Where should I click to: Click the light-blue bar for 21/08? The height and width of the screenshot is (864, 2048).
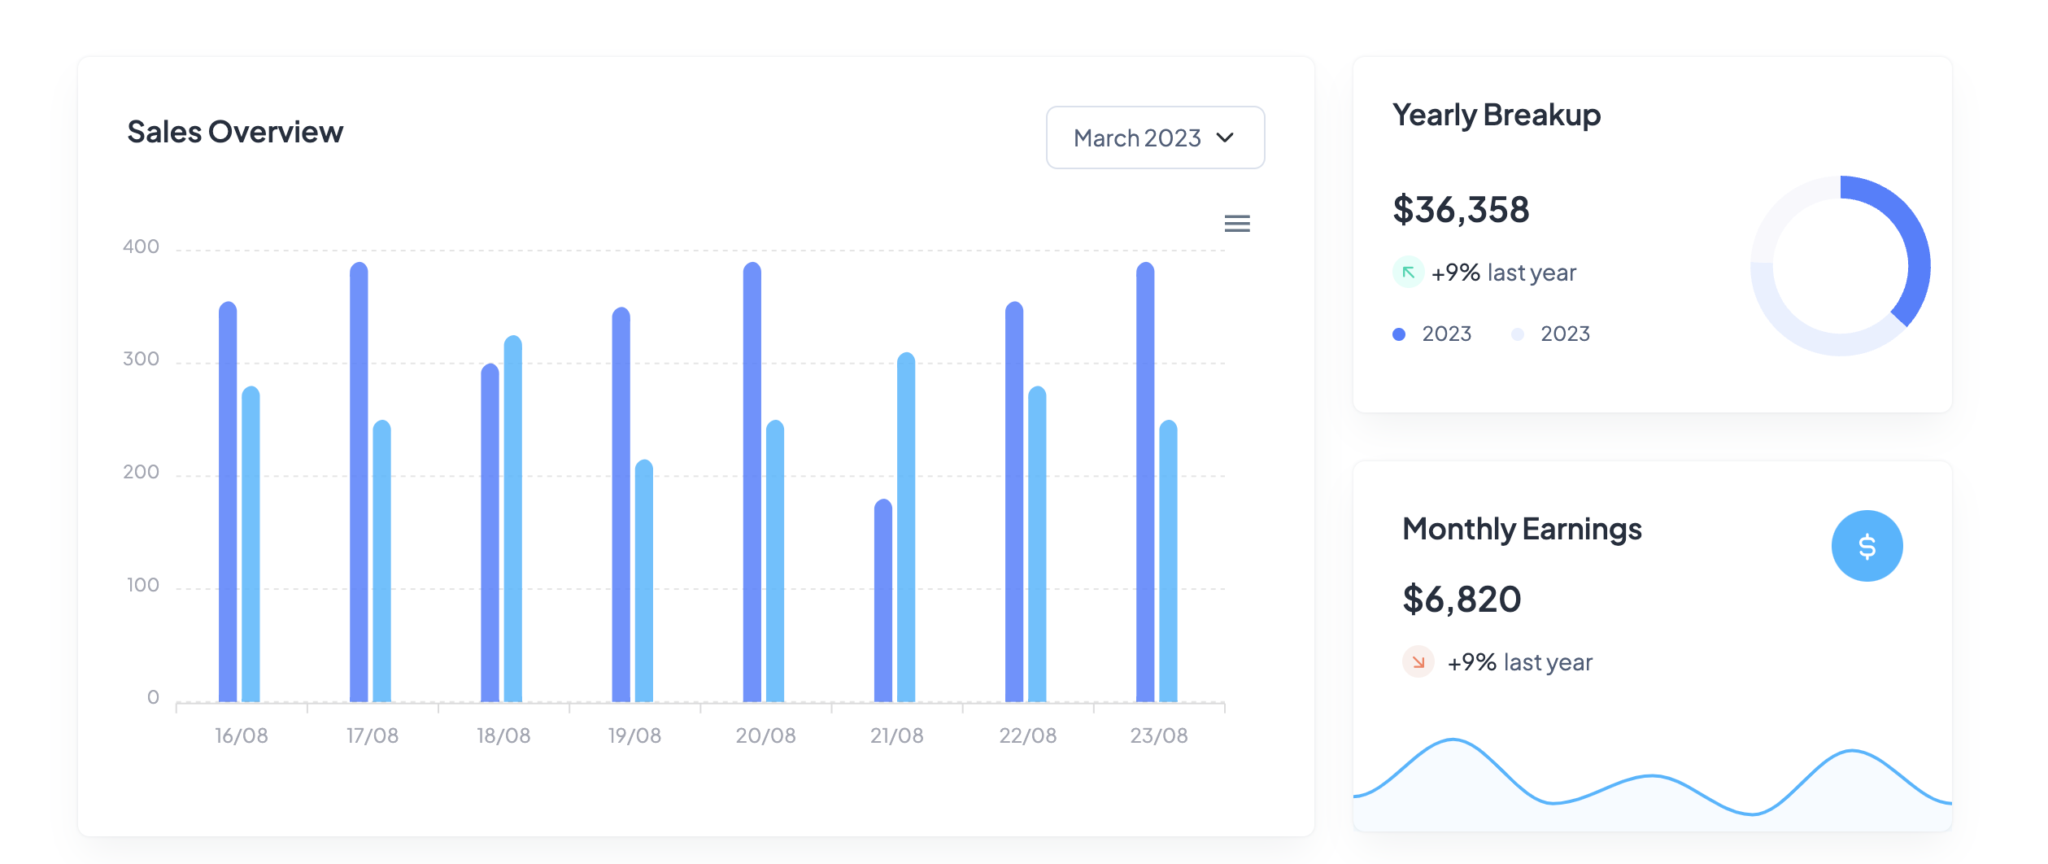(x=906, y=527)
